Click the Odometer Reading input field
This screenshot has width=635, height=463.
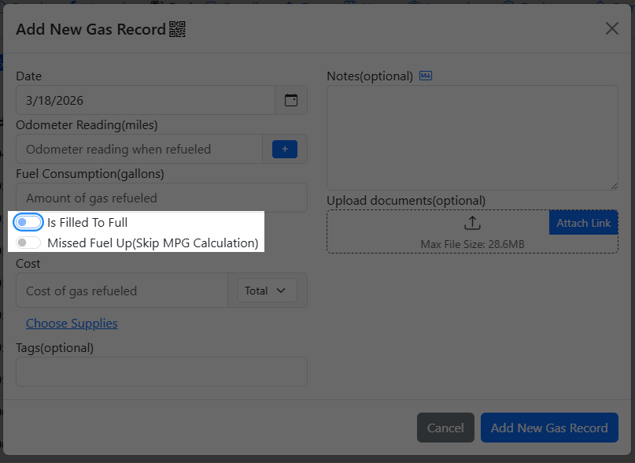pos(139,149)
